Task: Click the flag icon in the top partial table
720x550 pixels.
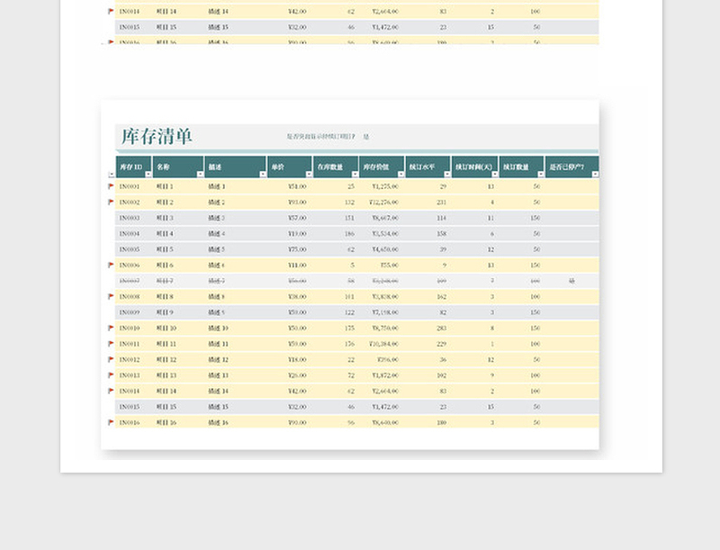Action: click(x=111, y=12)
